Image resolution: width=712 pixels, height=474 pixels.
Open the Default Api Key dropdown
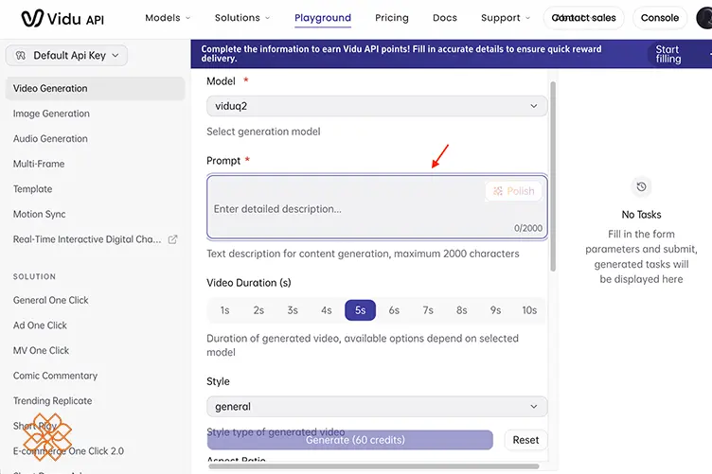pos(66,55)
